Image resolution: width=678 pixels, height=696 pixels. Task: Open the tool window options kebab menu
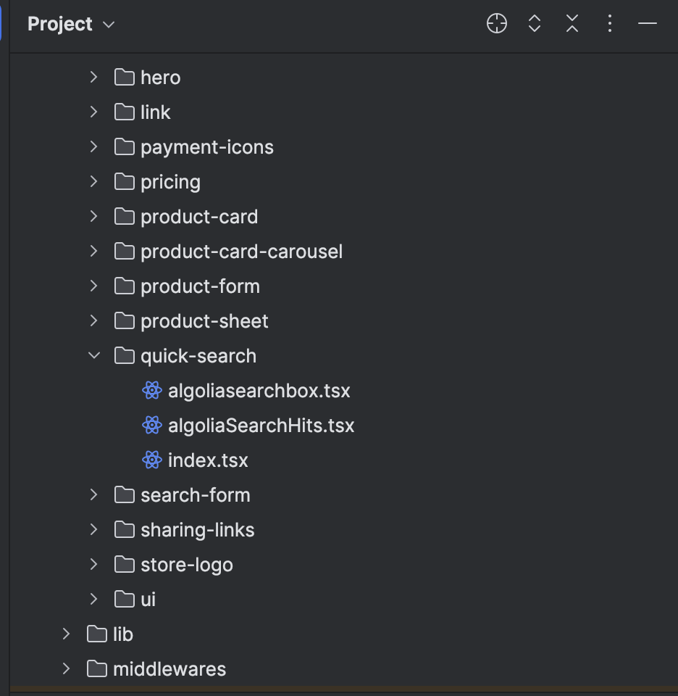[609, 23]
